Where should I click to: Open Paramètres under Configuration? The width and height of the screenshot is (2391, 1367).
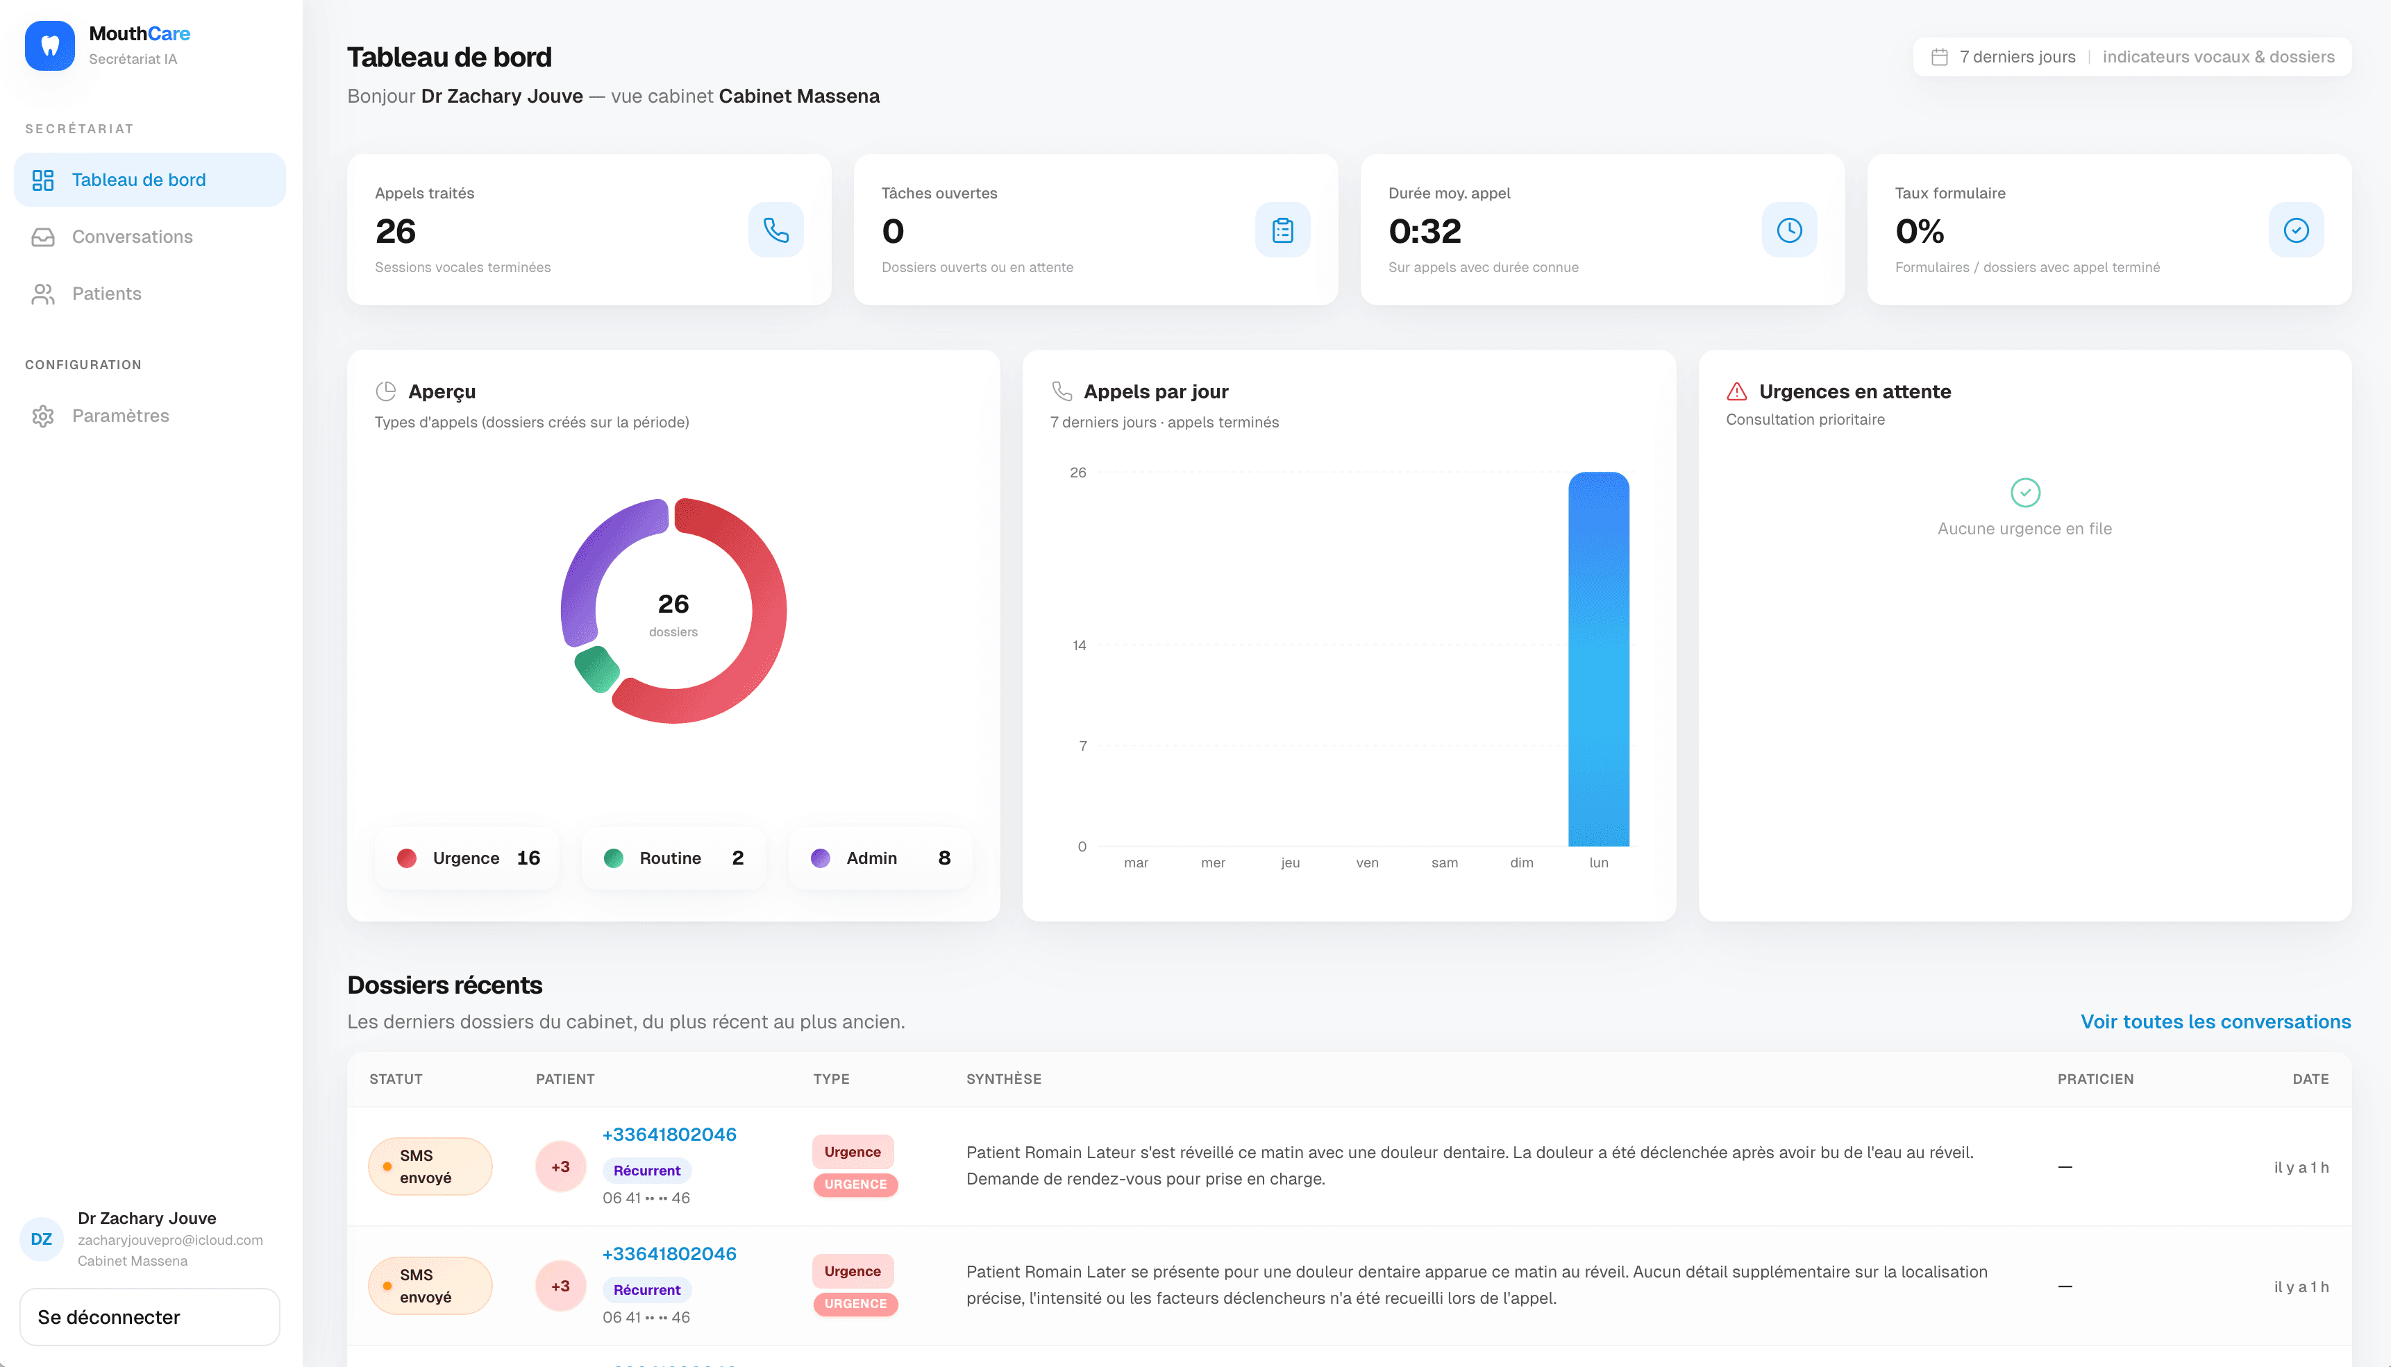[x=150, y=416]
